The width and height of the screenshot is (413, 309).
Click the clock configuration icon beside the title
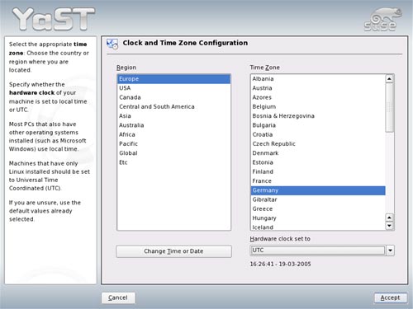pos(112,44)
